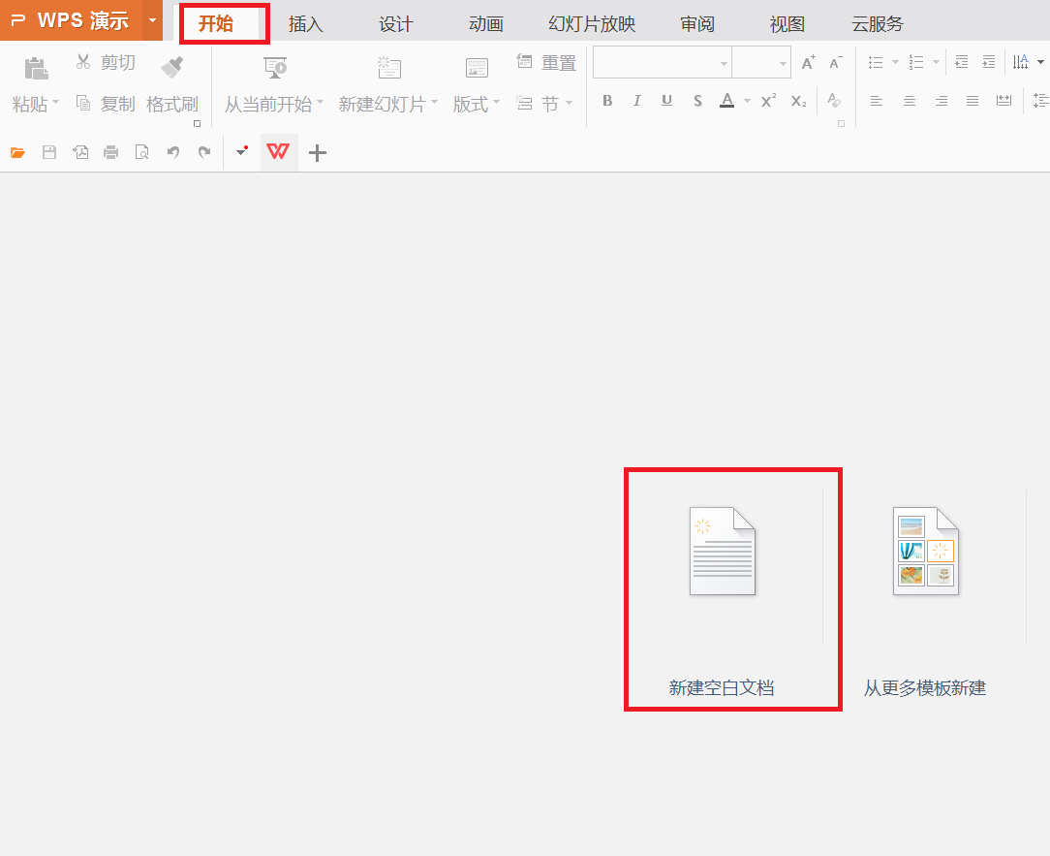This screenshot has width=1050, height=856.
Task: Toggle subscript (x₂)
Action: pos(798,101)
